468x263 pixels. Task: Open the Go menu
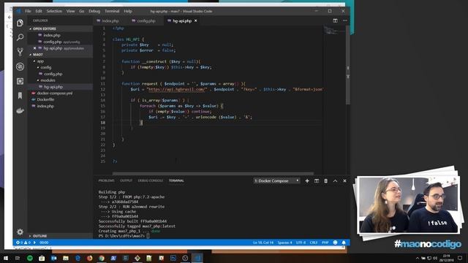click(x=82, y=11)
